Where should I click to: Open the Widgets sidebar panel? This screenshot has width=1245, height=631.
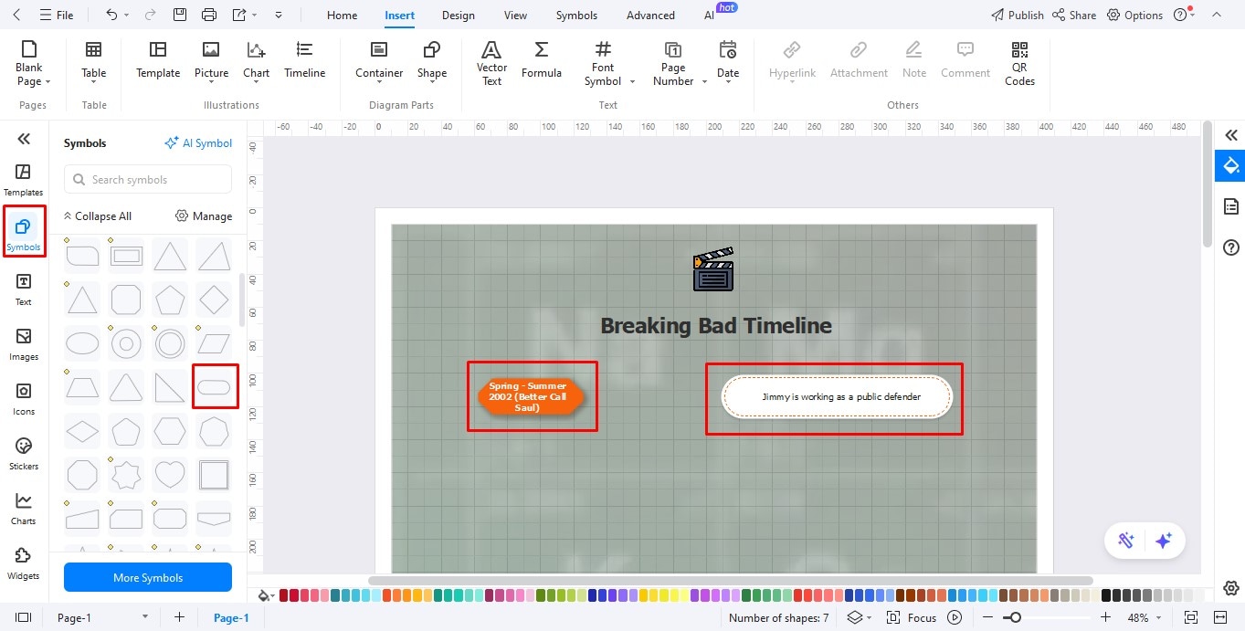24,563
